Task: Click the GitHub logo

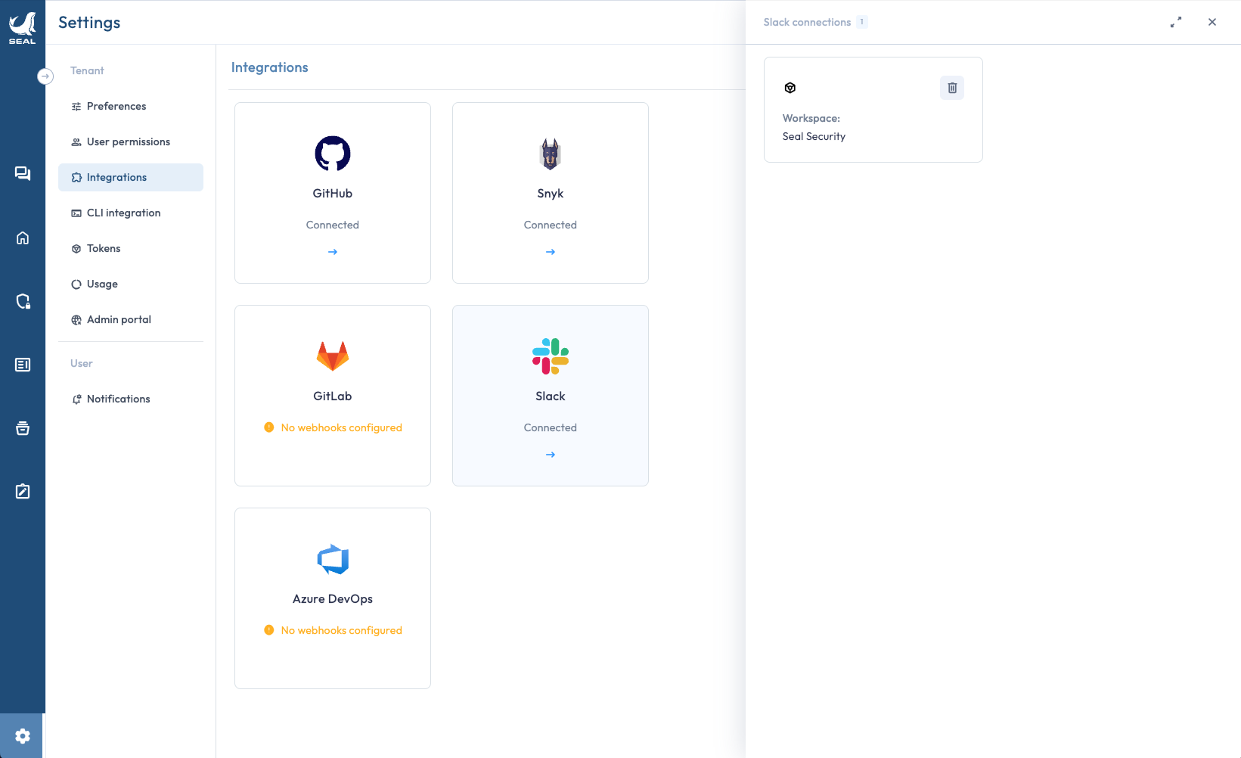Action: pyautogui.click(x=333, y=154)
